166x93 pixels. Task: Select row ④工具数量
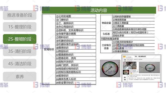point(133,26)
